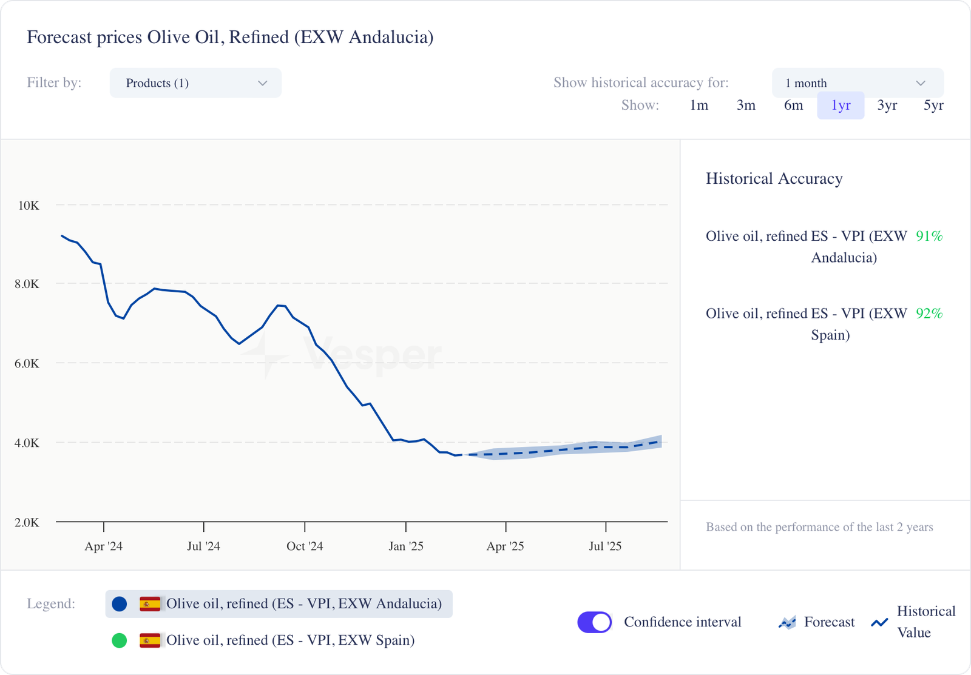The width and height of the screenshot is (971, 675).
Task: Show the 5yr time range
Action: (933, 106)
